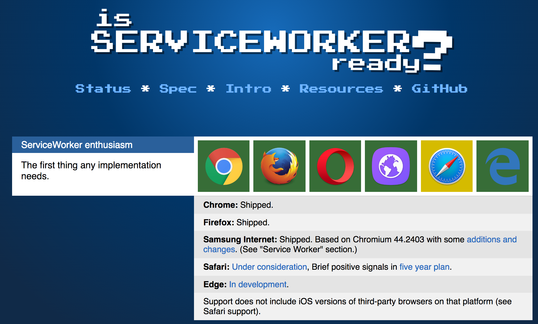The height and width of the screenshot is (324, 538).
Task: Click the SERVICEWORKER title heading
Action: tap(250, 42)
